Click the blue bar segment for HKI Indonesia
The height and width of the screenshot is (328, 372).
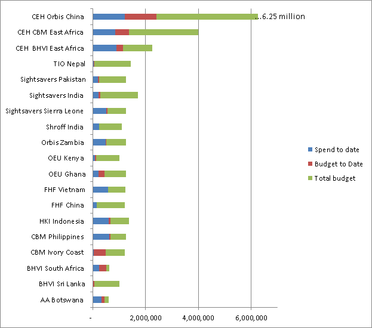pyautogui.click(x=101, y=221)
